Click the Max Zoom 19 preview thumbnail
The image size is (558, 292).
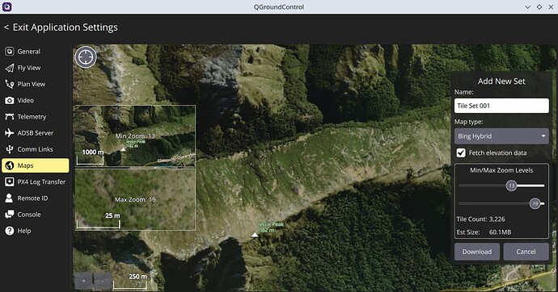pos(135,199)
